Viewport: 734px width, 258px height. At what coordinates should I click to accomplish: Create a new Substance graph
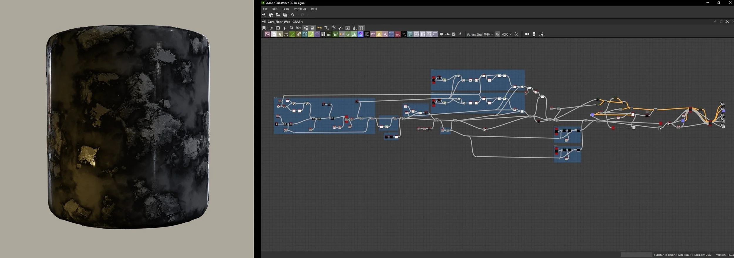tap(264, 15)
